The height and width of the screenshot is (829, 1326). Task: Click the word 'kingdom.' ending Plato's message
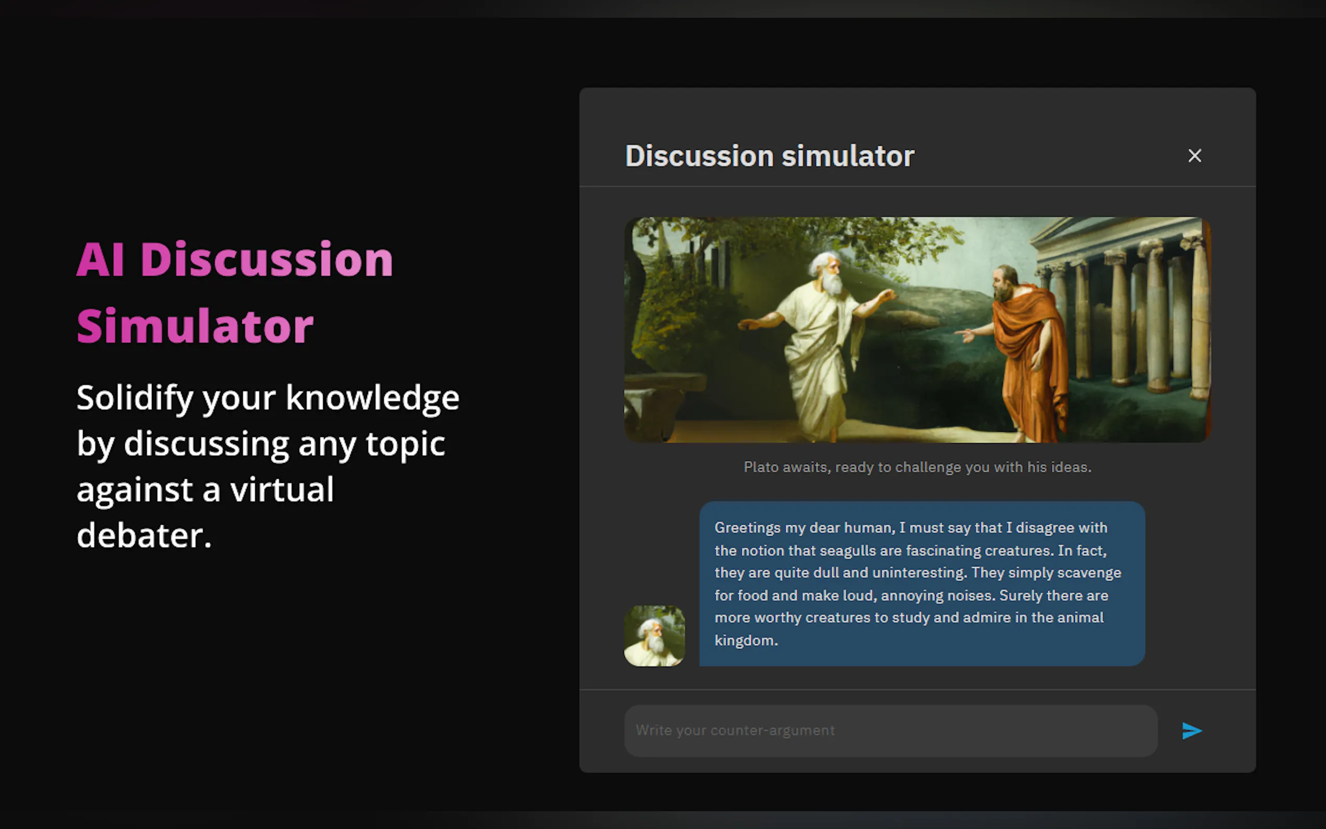coord(746,641)
